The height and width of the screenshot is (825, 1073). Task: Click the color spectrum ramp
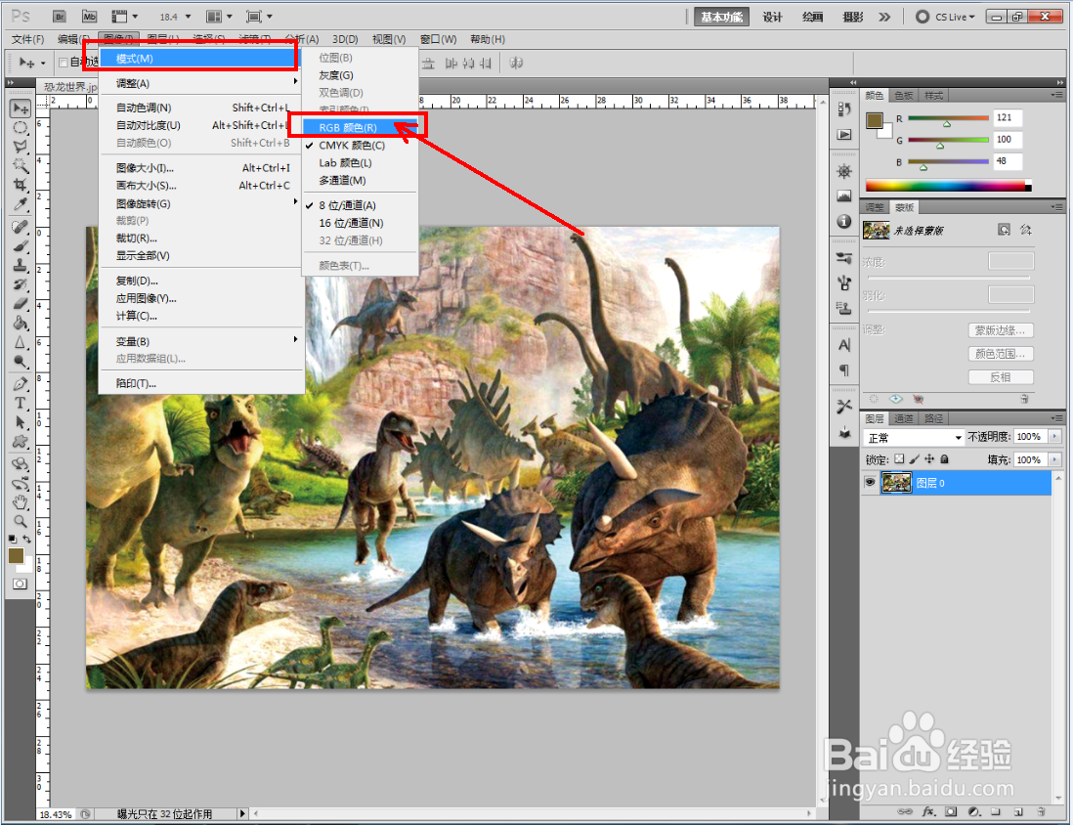click(x=948, y=186)
